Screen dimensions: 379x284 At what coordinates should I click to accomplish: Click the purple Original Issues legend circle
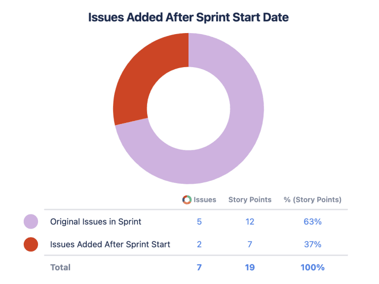(31, 222)
